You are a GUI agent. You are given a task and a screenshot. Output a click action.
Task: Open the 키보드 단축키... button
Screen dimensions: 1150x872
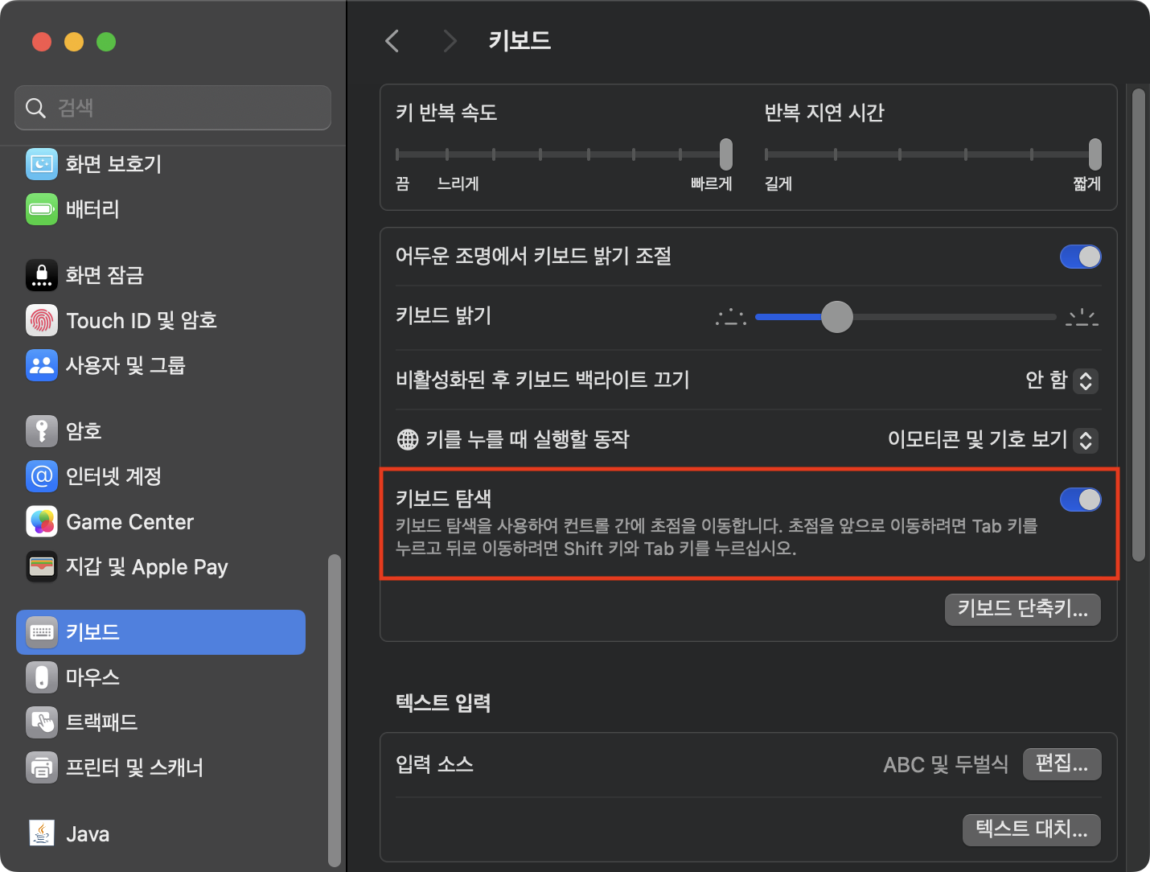point(1023,609)
